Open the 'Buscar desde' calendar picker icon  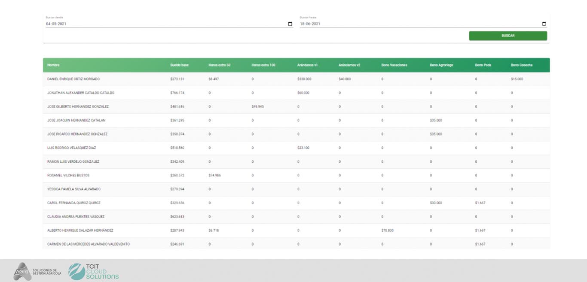pos(290,24)
